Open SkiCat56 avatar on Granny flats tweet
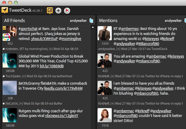Image resolution: width=186 pixels, height=129 pixels. tap(10, 88)
